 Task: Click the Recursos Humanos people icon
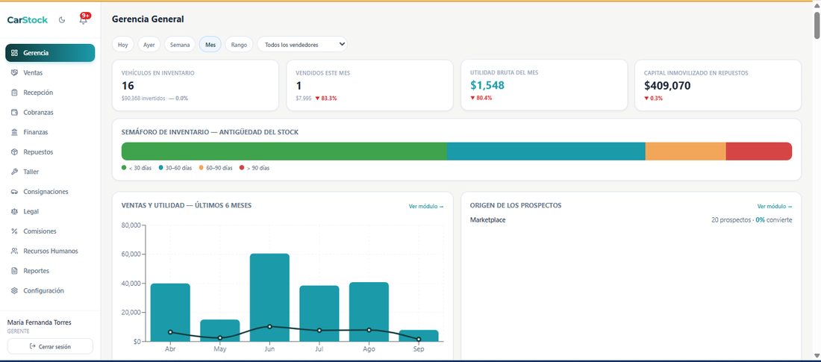(15, 251)
